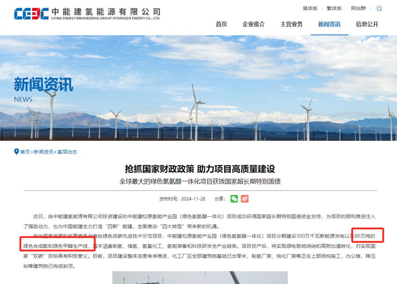Open 企业推介 navigation menu

click(253, 24)
